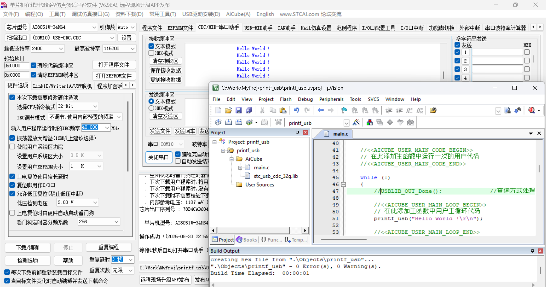The height and width of the screenshot is (287, 546).
Task: Click the find-text icon beside search box
Action: pos(508,110)
